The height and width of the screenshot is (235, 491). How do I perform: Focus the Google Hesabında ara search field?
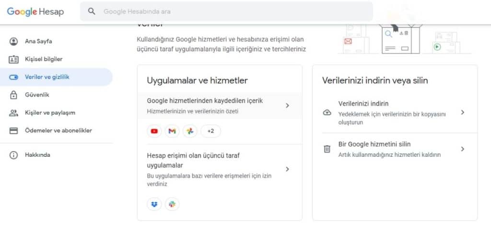226,12
